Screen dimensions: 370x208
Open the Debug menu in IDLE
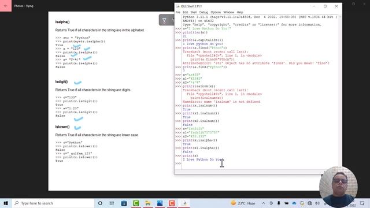pos(203,12)
